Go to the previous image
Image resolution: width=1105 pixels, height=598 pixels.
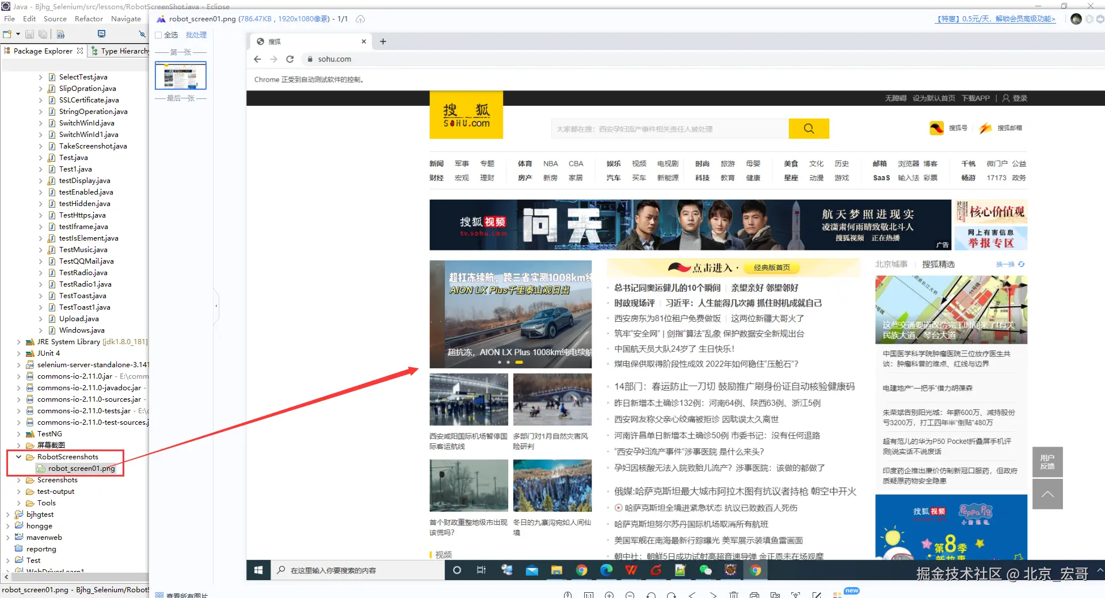tap(692, 595)
